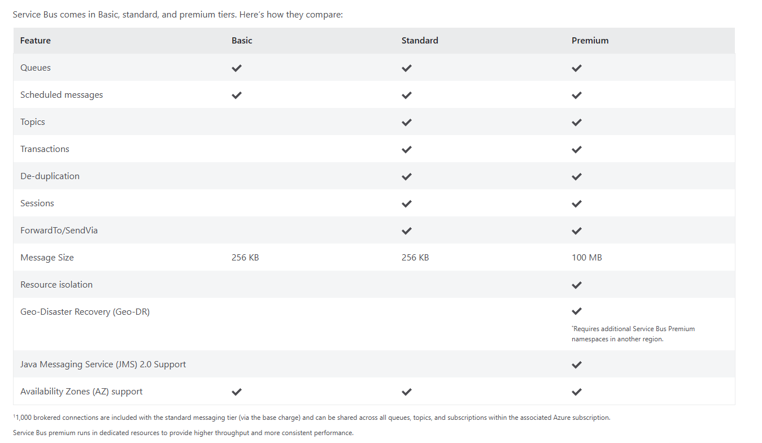Click the Premium column header
The image size is (762, 443).
click(x=590, y=41)
